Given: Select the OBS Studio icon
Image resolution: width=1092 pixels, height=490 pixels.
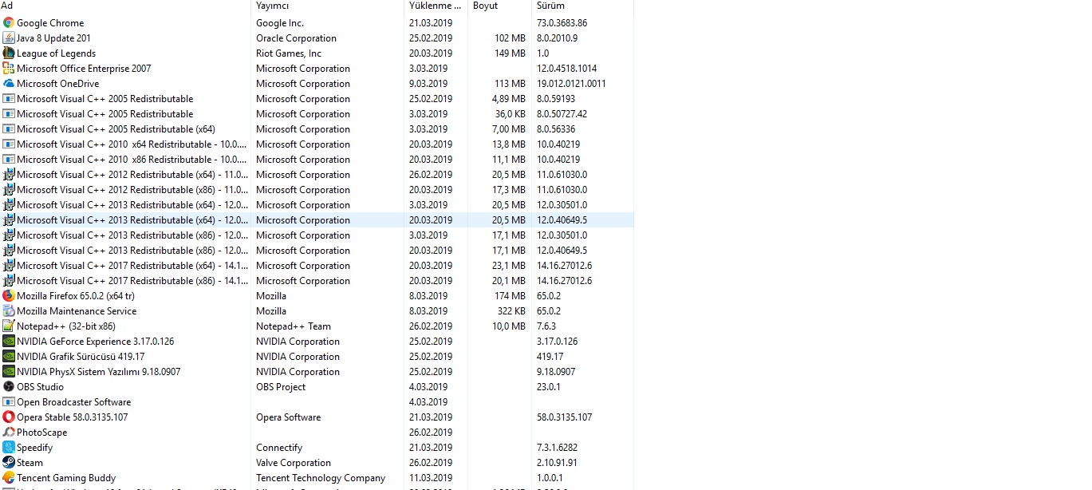Looking at the screenshot, I should 9,387.
